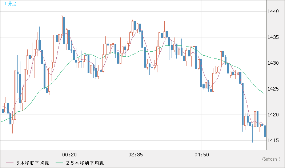The height and width of the screenshot is (168, 285).
Task: Click the (Satoshi) unit label
Action: (271, 159)
